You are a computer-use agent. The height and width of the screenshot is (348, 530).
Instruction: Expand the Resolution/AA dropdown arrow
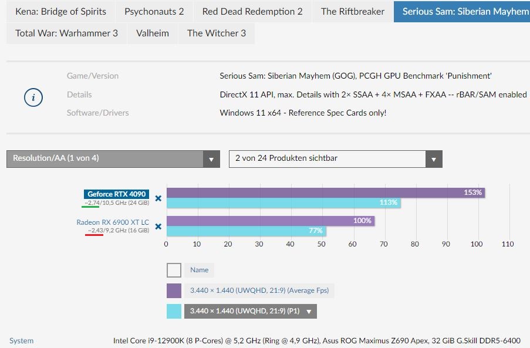click(x=211, y=159)
